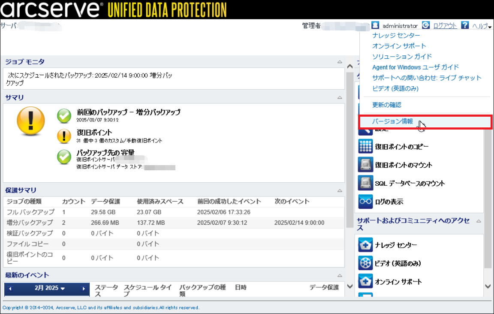Click the 137.72 MB used space value
Screen dimensions: 494x314
(151, 223)
